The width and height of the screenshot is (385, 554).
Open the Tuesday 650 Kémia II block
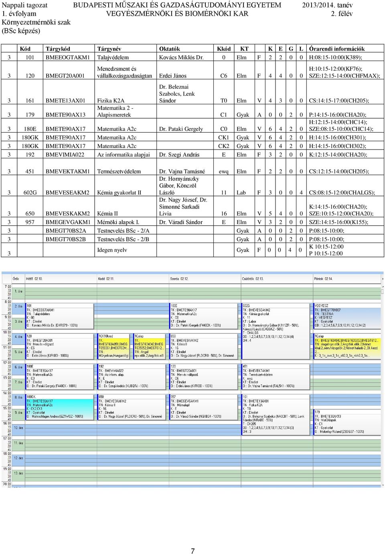pyautogui.click(x=132, y=407)
